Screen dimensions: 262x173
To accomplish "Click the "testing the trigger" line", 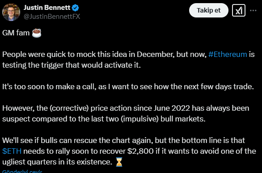I will click(72, 65).
